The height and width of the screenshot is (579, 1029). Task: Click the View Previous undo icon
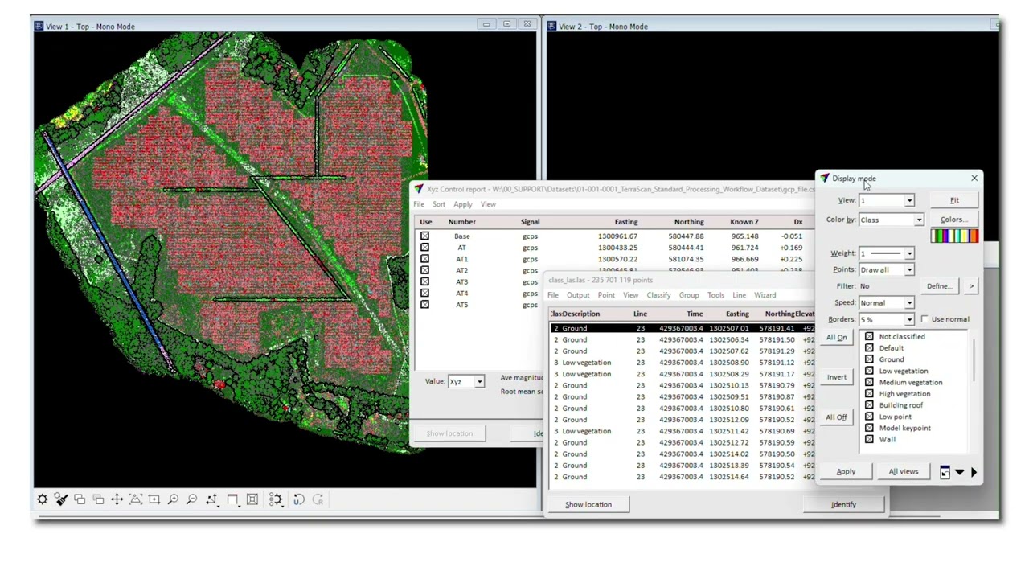(x=298, y=499)
